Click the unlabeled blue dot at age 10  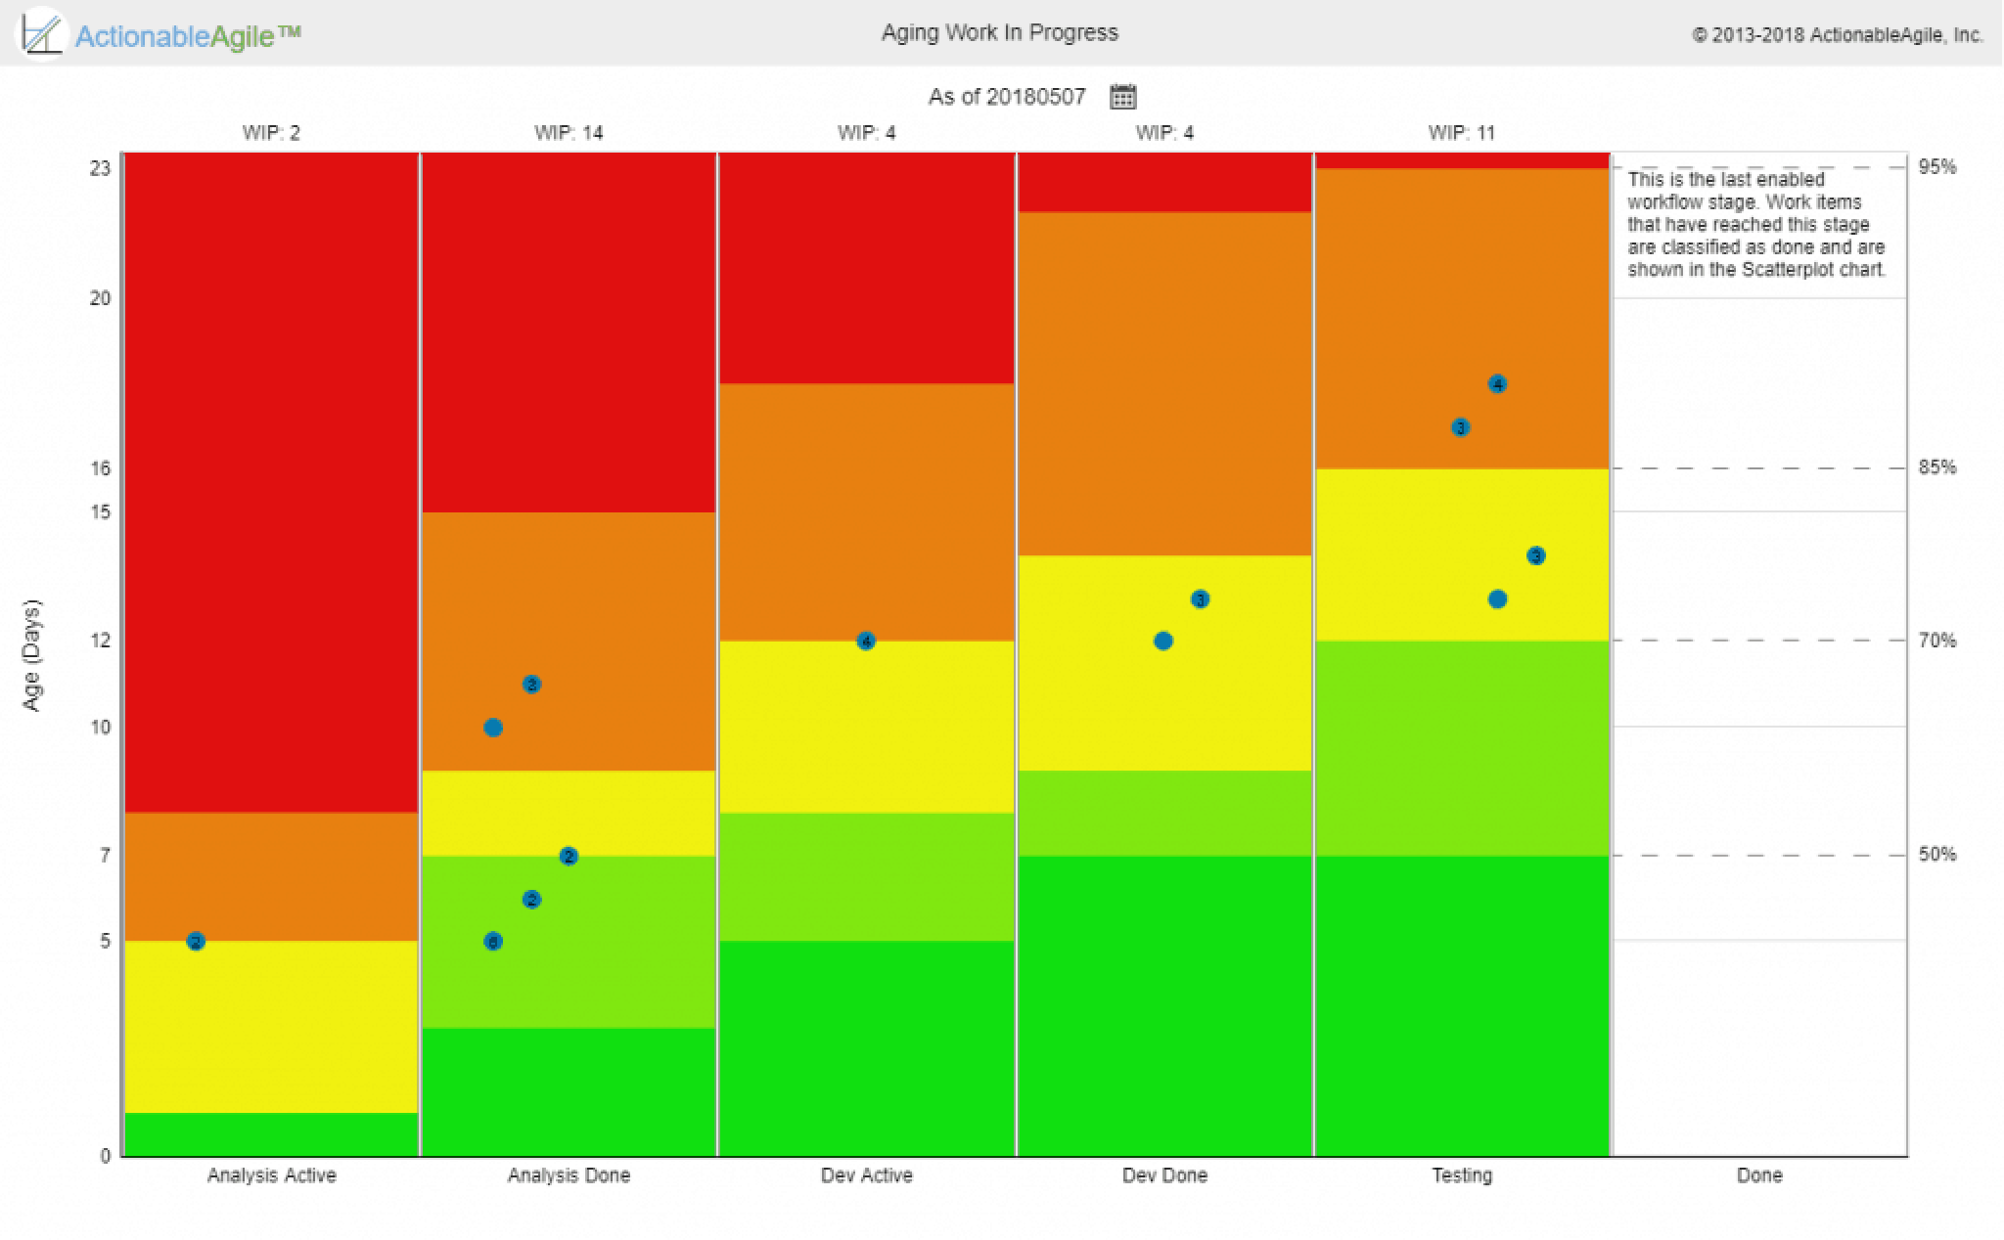[492, 727]
